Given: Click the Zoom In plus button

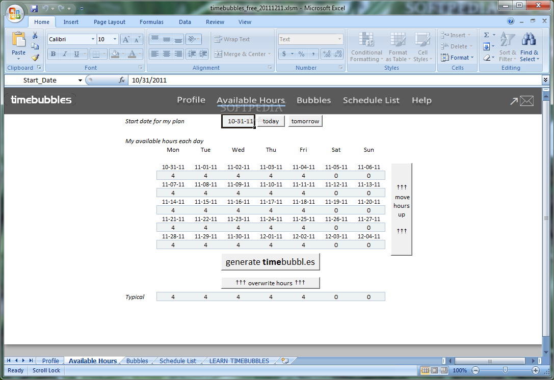Looking at the screenshot, I should [536, 370].
